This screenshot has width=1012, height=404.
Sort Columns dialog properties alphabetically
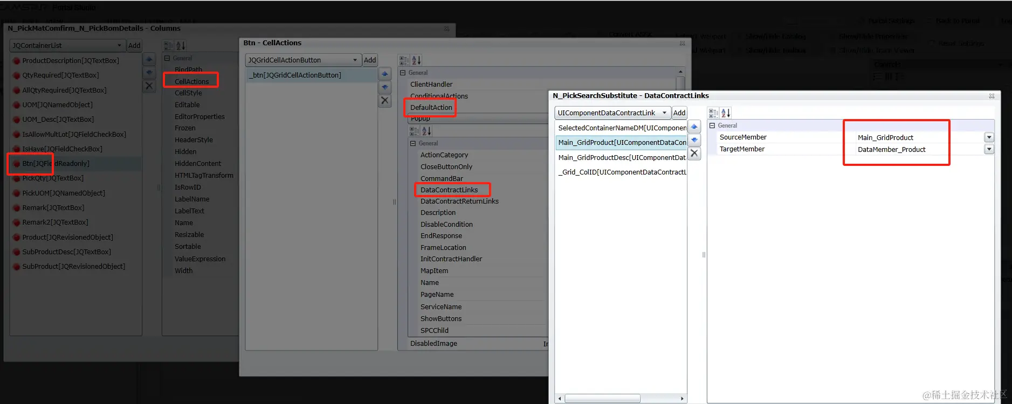coord(181,46)
